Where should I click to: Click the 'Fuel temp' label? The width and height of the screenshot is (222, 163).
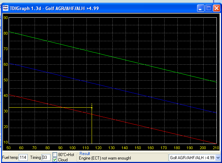coord(10,157)
